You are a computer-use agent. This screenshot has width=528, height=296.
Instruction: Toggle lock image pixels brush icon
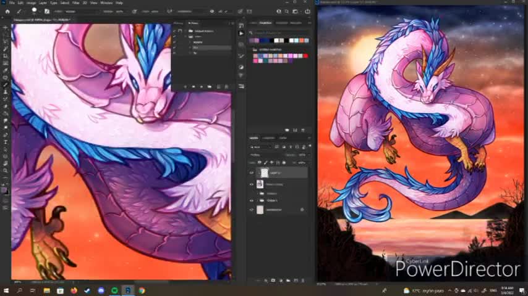click(x=266, y=163)
